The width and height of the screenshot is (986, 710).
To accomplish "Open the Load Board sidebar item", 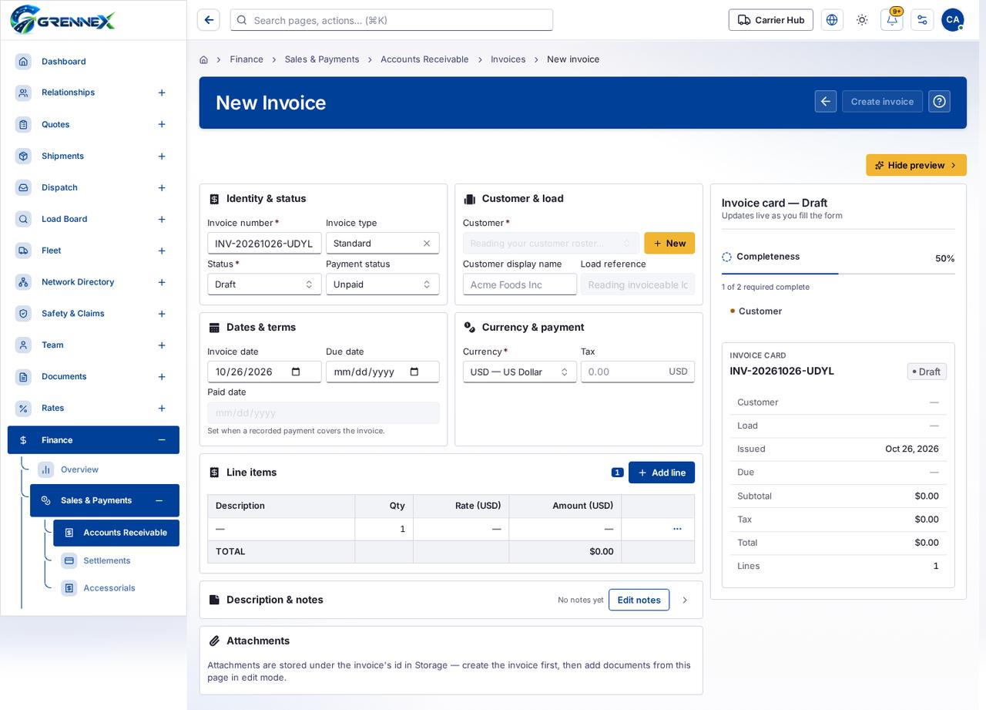I will [64, 219].
